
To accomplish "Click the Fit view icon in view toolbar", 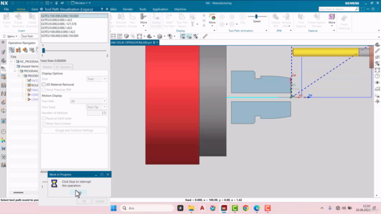I will 139,36.
